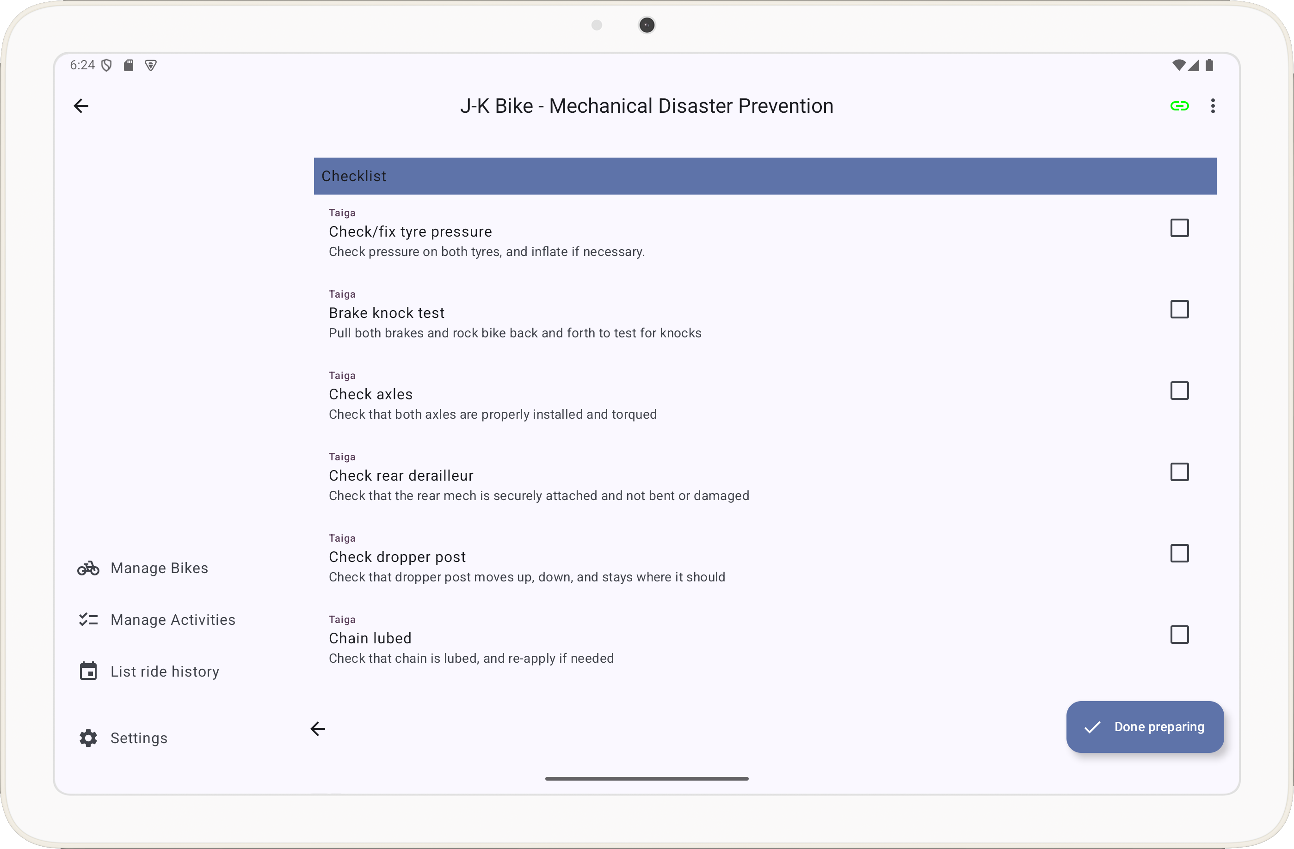The height and width of the screenshot is (849, 1294).
Task: Click the calendar icon for ride history
Action: (88, 672)
